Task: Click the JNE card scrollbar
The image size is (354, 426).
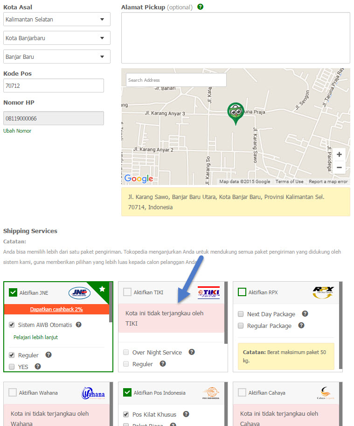Action: (111, 302)
